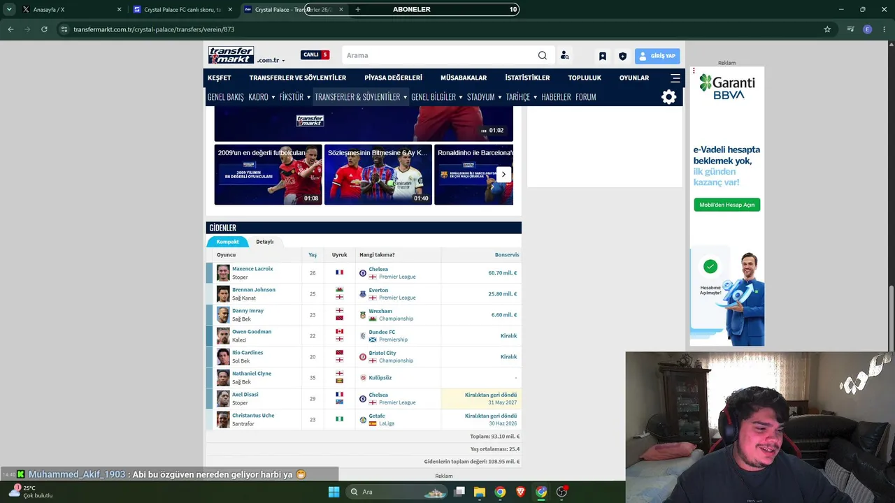Click the Windows taskbar Ara search box
Viewport: 895px width, 503px height.
tap(396, 492)
